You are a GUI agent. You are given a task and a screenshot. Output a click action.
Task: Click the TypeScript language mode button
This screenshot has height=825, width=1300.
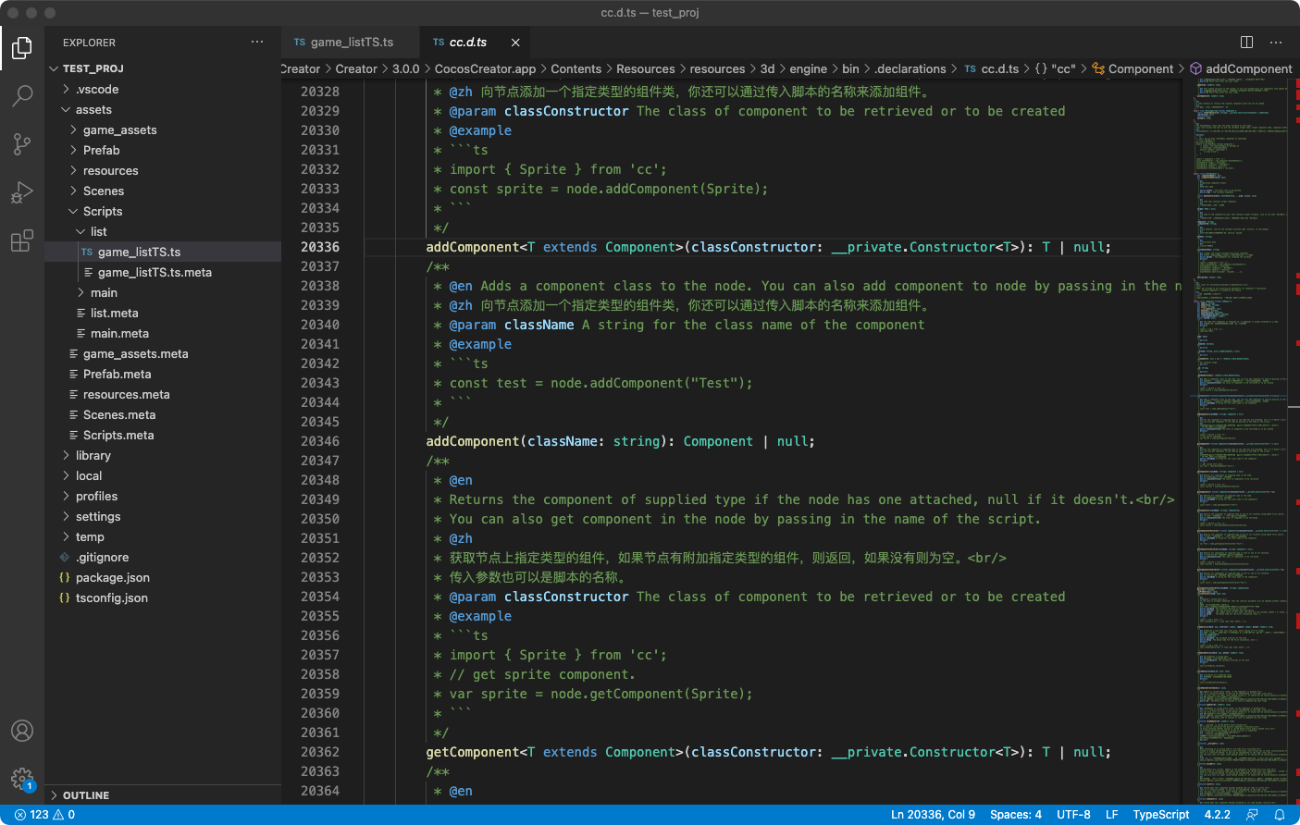[x=1160, y=815]
